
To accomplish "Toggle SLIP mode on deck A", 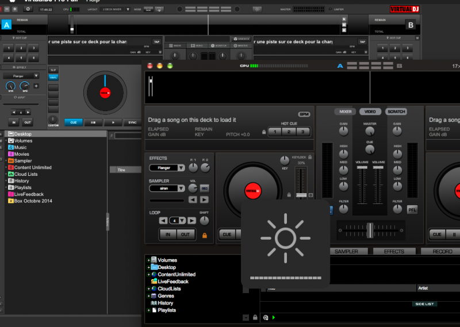I will click(x=53, y=70).
